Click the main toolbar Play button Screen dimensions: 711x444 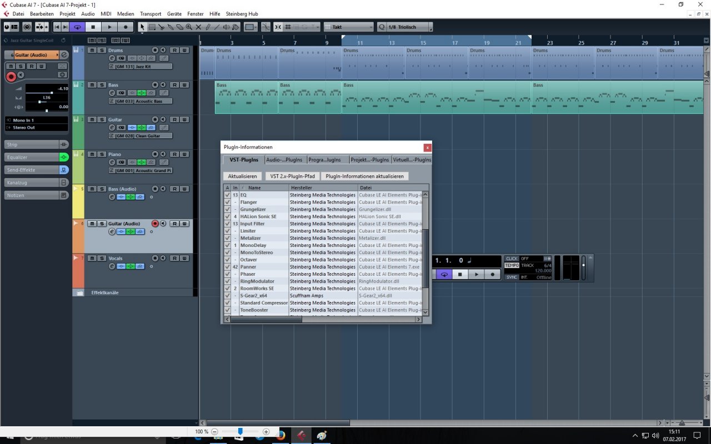(109, 27)
